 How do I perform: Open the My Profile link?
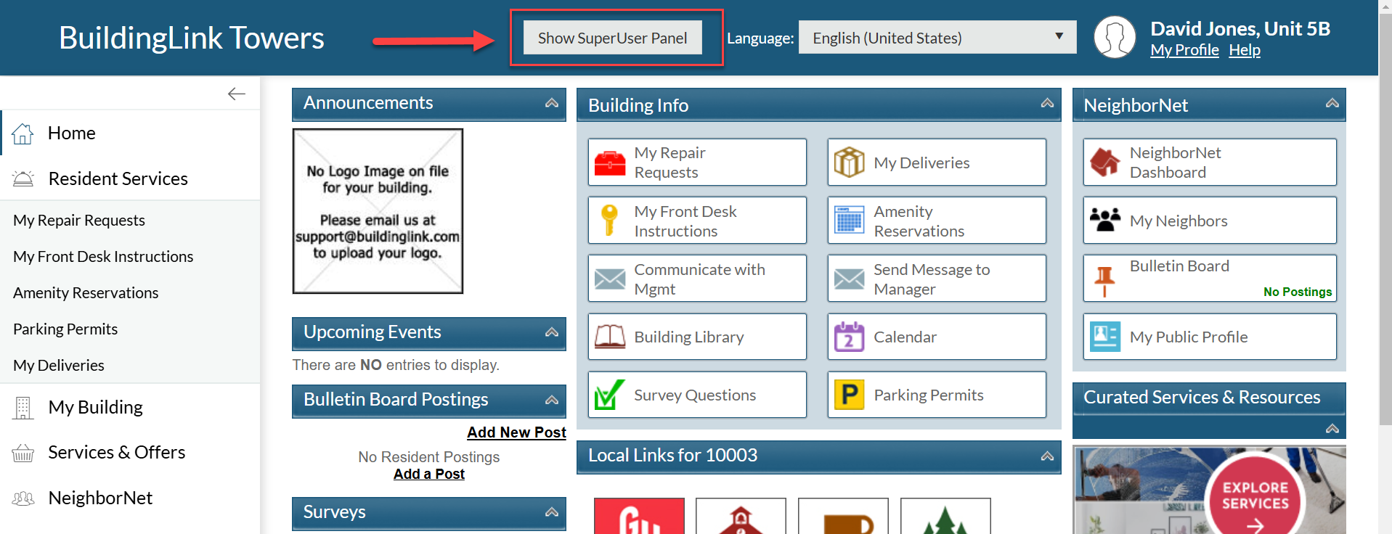point(1184,50)
